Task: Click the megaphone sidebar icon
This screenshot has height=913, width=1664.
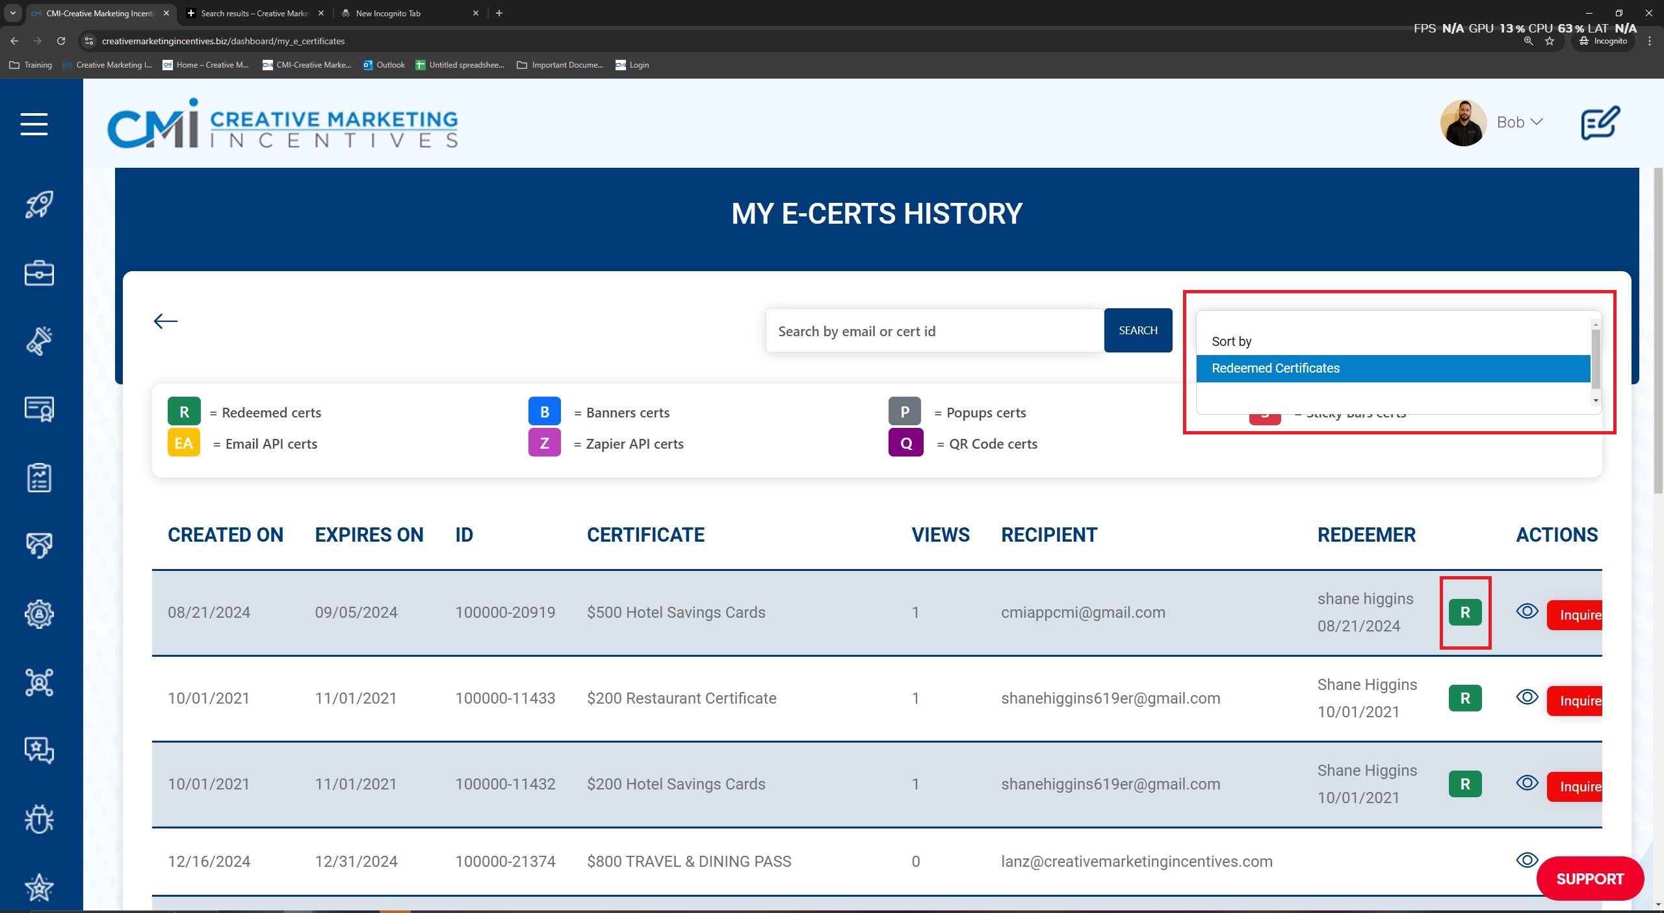Action: click(x=39, y=341)
